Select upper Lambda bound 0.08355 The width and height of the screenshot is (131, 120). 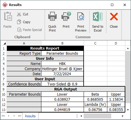[116, 110]
